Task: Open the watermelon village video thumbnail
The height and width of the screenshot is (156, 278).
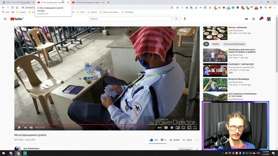Action: [x=215, y=55]
